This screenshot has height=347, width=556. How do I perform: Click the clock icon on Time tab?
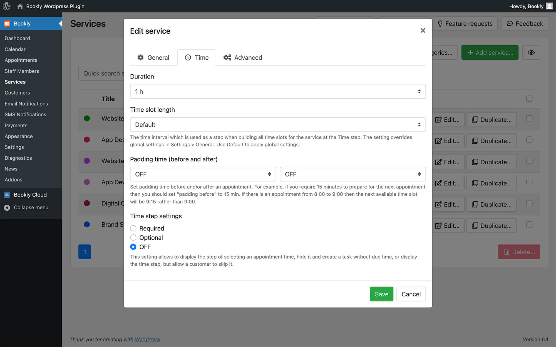[188, 57]
